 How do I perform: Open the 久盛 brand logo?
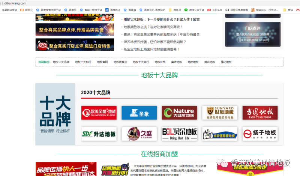tap(139, 134)
